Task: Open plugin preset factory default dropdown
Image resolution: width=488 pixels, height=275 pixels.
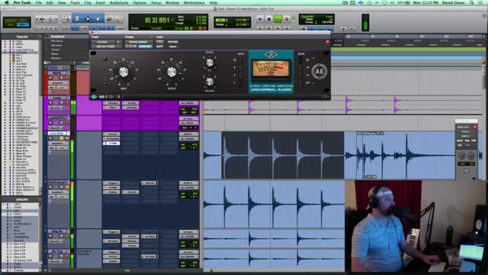Action: 138,42
